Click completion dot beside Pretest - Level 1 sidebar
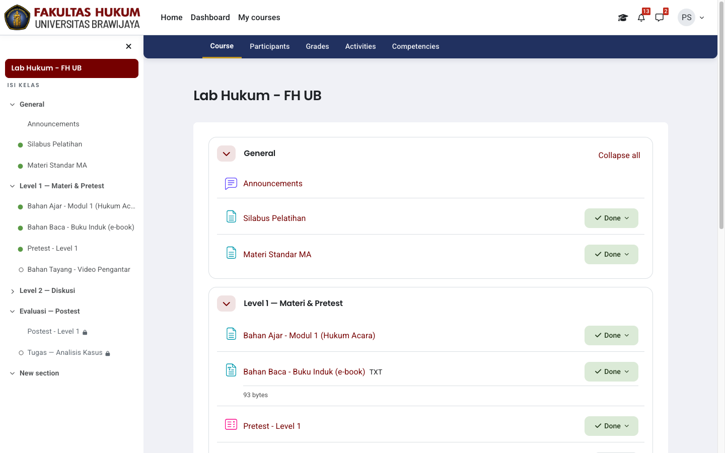The width and height of the screenshot is (725, 453). point(21,249)
